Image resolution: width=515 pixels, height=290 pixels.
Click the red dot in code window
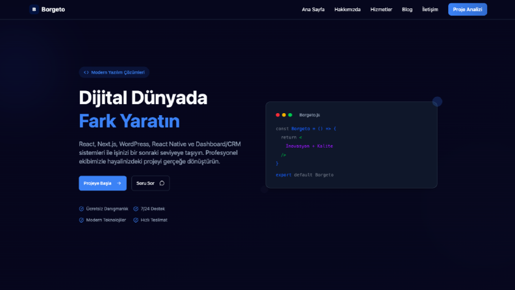click(278, 114)
